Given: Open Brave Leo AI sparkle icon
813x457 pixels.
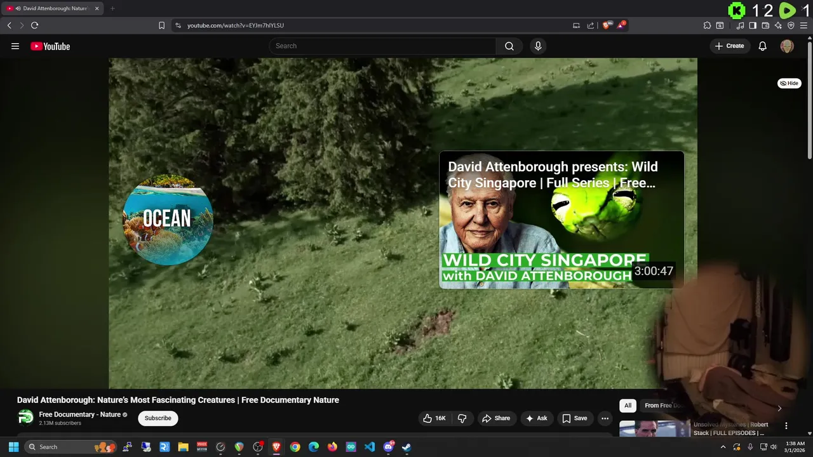Looking at the screenshot, I should coord(778,25).
